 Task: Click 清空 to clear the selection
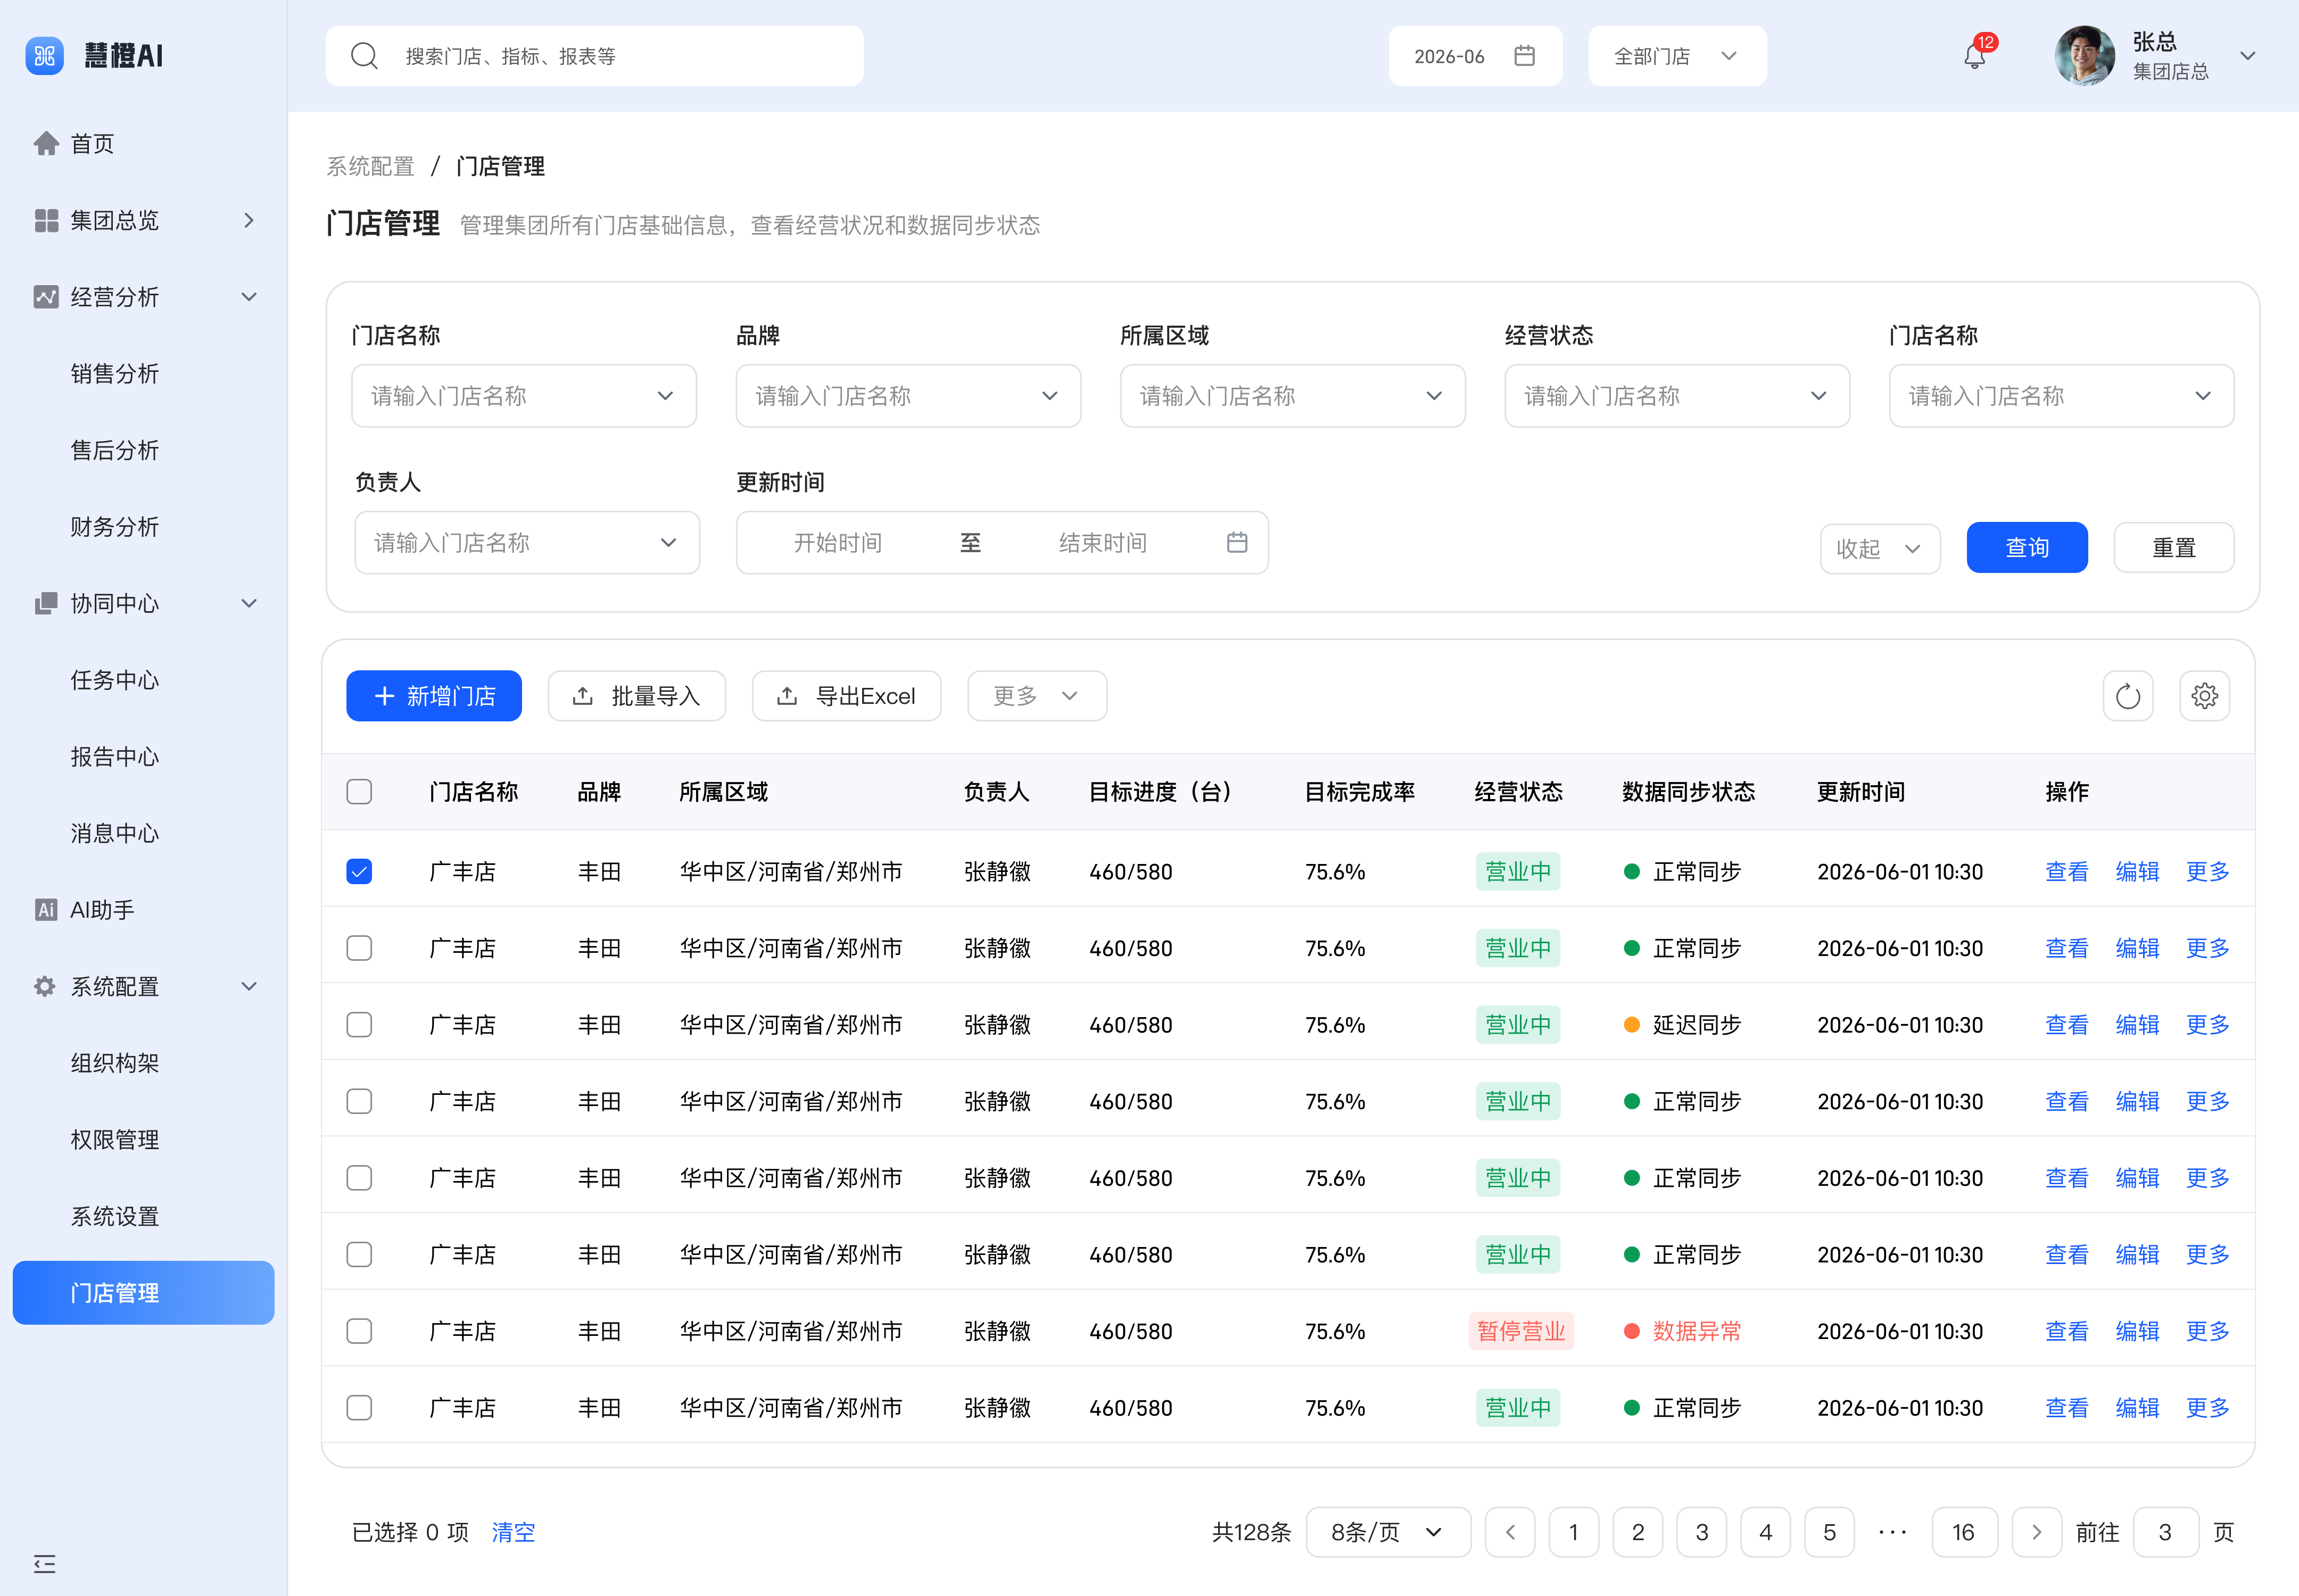click(x=513, y=1532)
